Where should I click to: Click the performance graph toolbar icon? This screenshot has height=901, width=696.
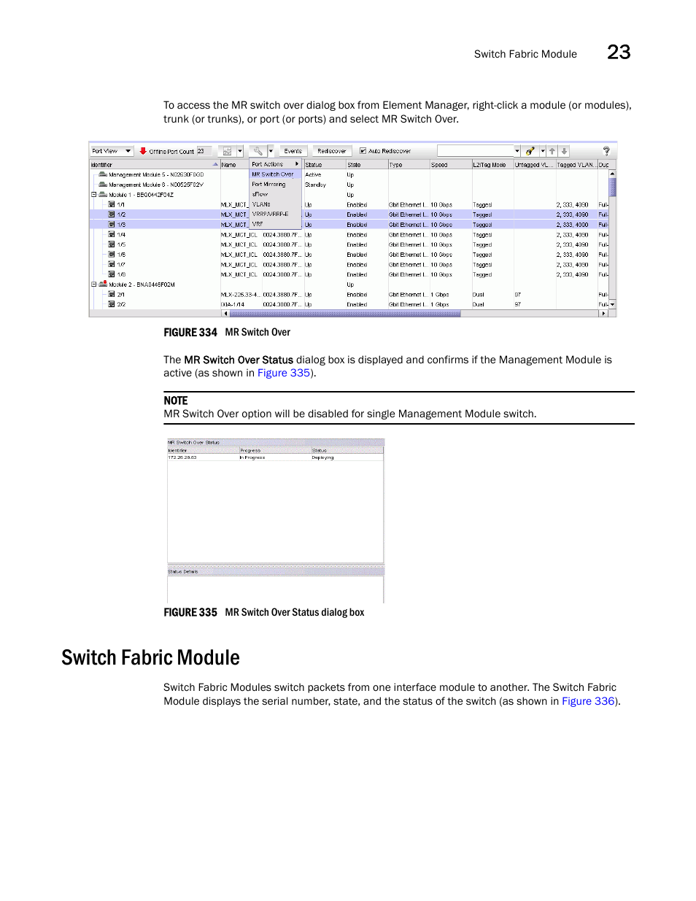[x=228, y=151]
